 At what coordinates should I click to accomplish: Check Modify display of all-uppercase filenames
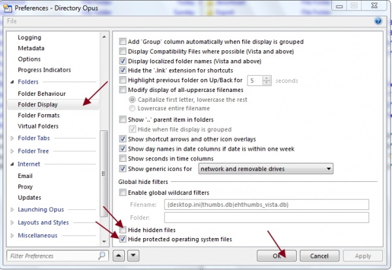[123, 90]
